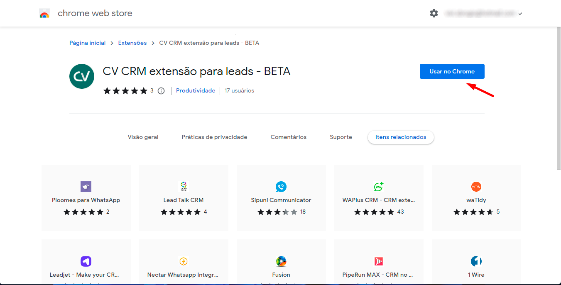Image resolution: width=561 pixels, height=285 pixels.
Task: Click the CV CRM extensão para leads heading
Action: [x=196, y=71]
